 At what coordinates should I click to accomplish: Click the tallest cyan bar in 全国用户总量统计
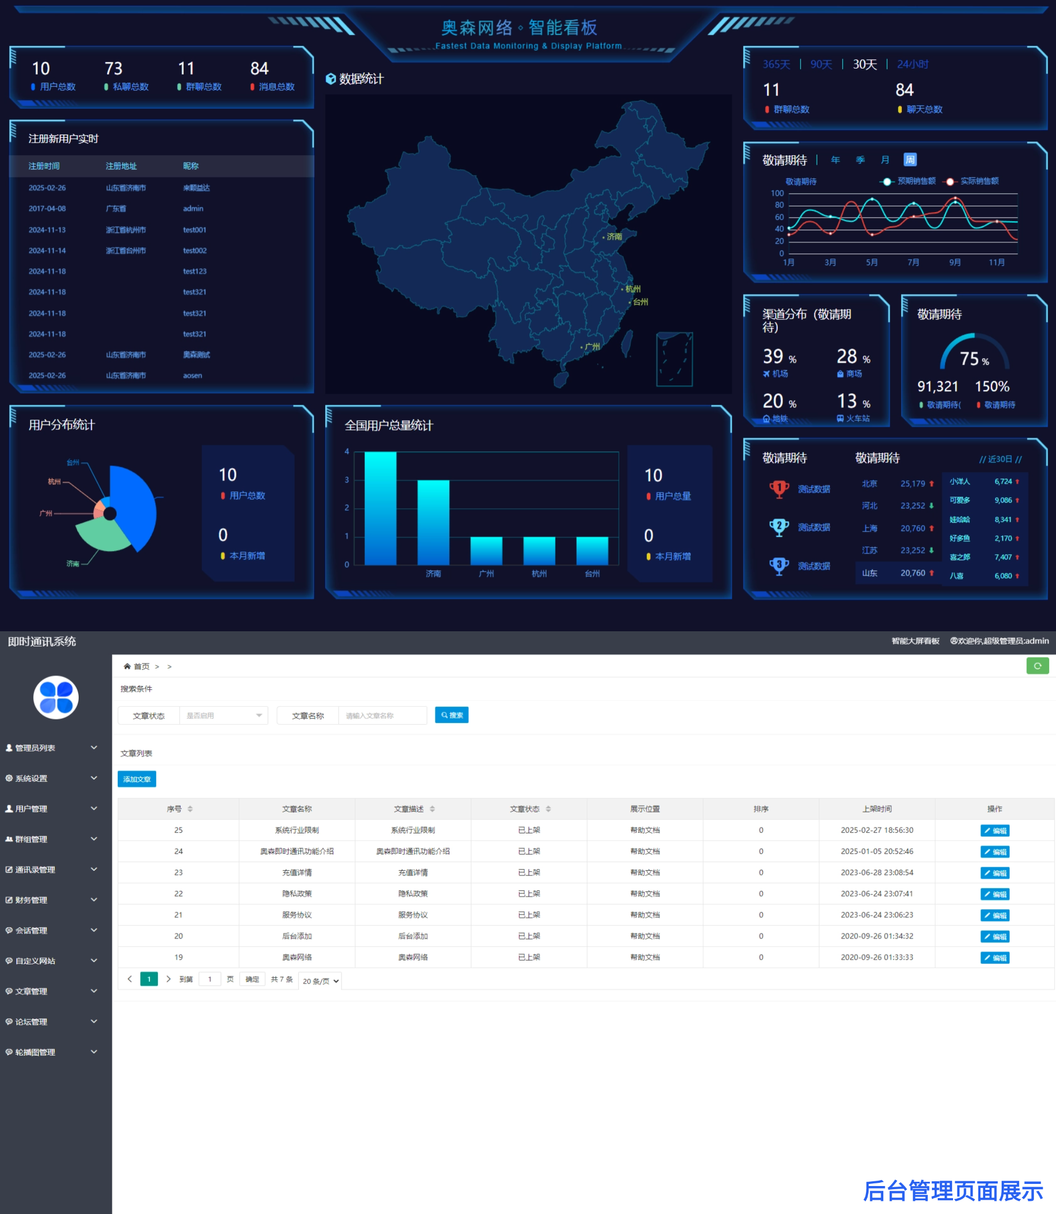(x=380, y=508)
